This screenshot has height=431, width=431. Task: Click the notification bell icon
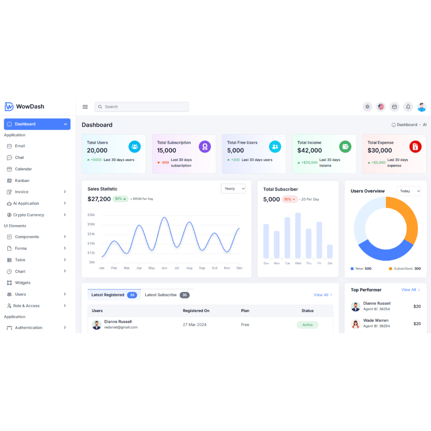(408, 106)
